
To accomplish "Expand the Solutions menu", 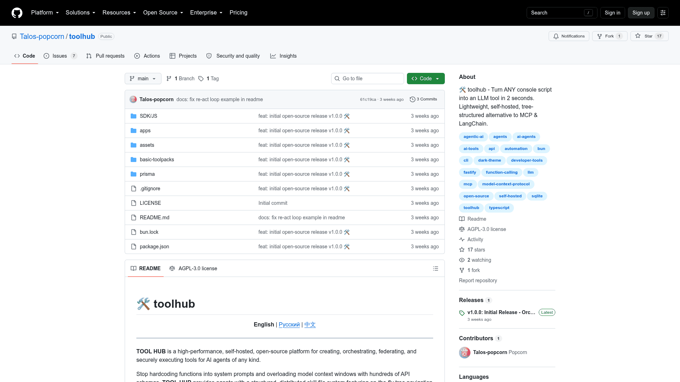I will coord(80,13).
